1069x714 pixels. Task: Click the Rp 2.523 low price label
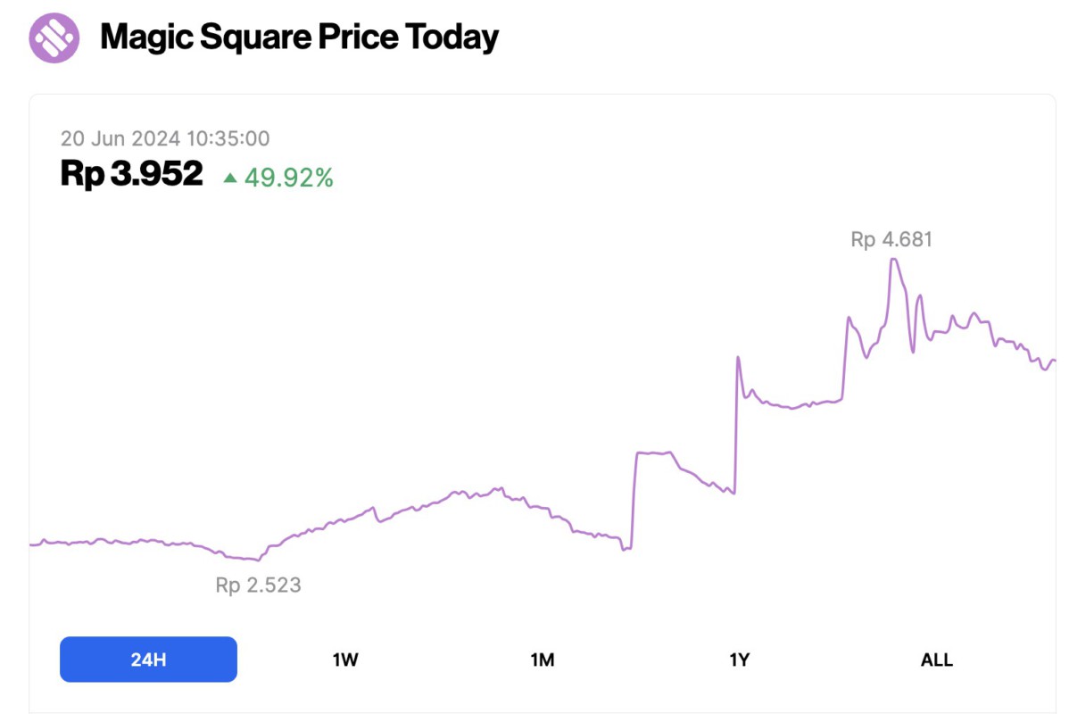(x=258, y=586)
